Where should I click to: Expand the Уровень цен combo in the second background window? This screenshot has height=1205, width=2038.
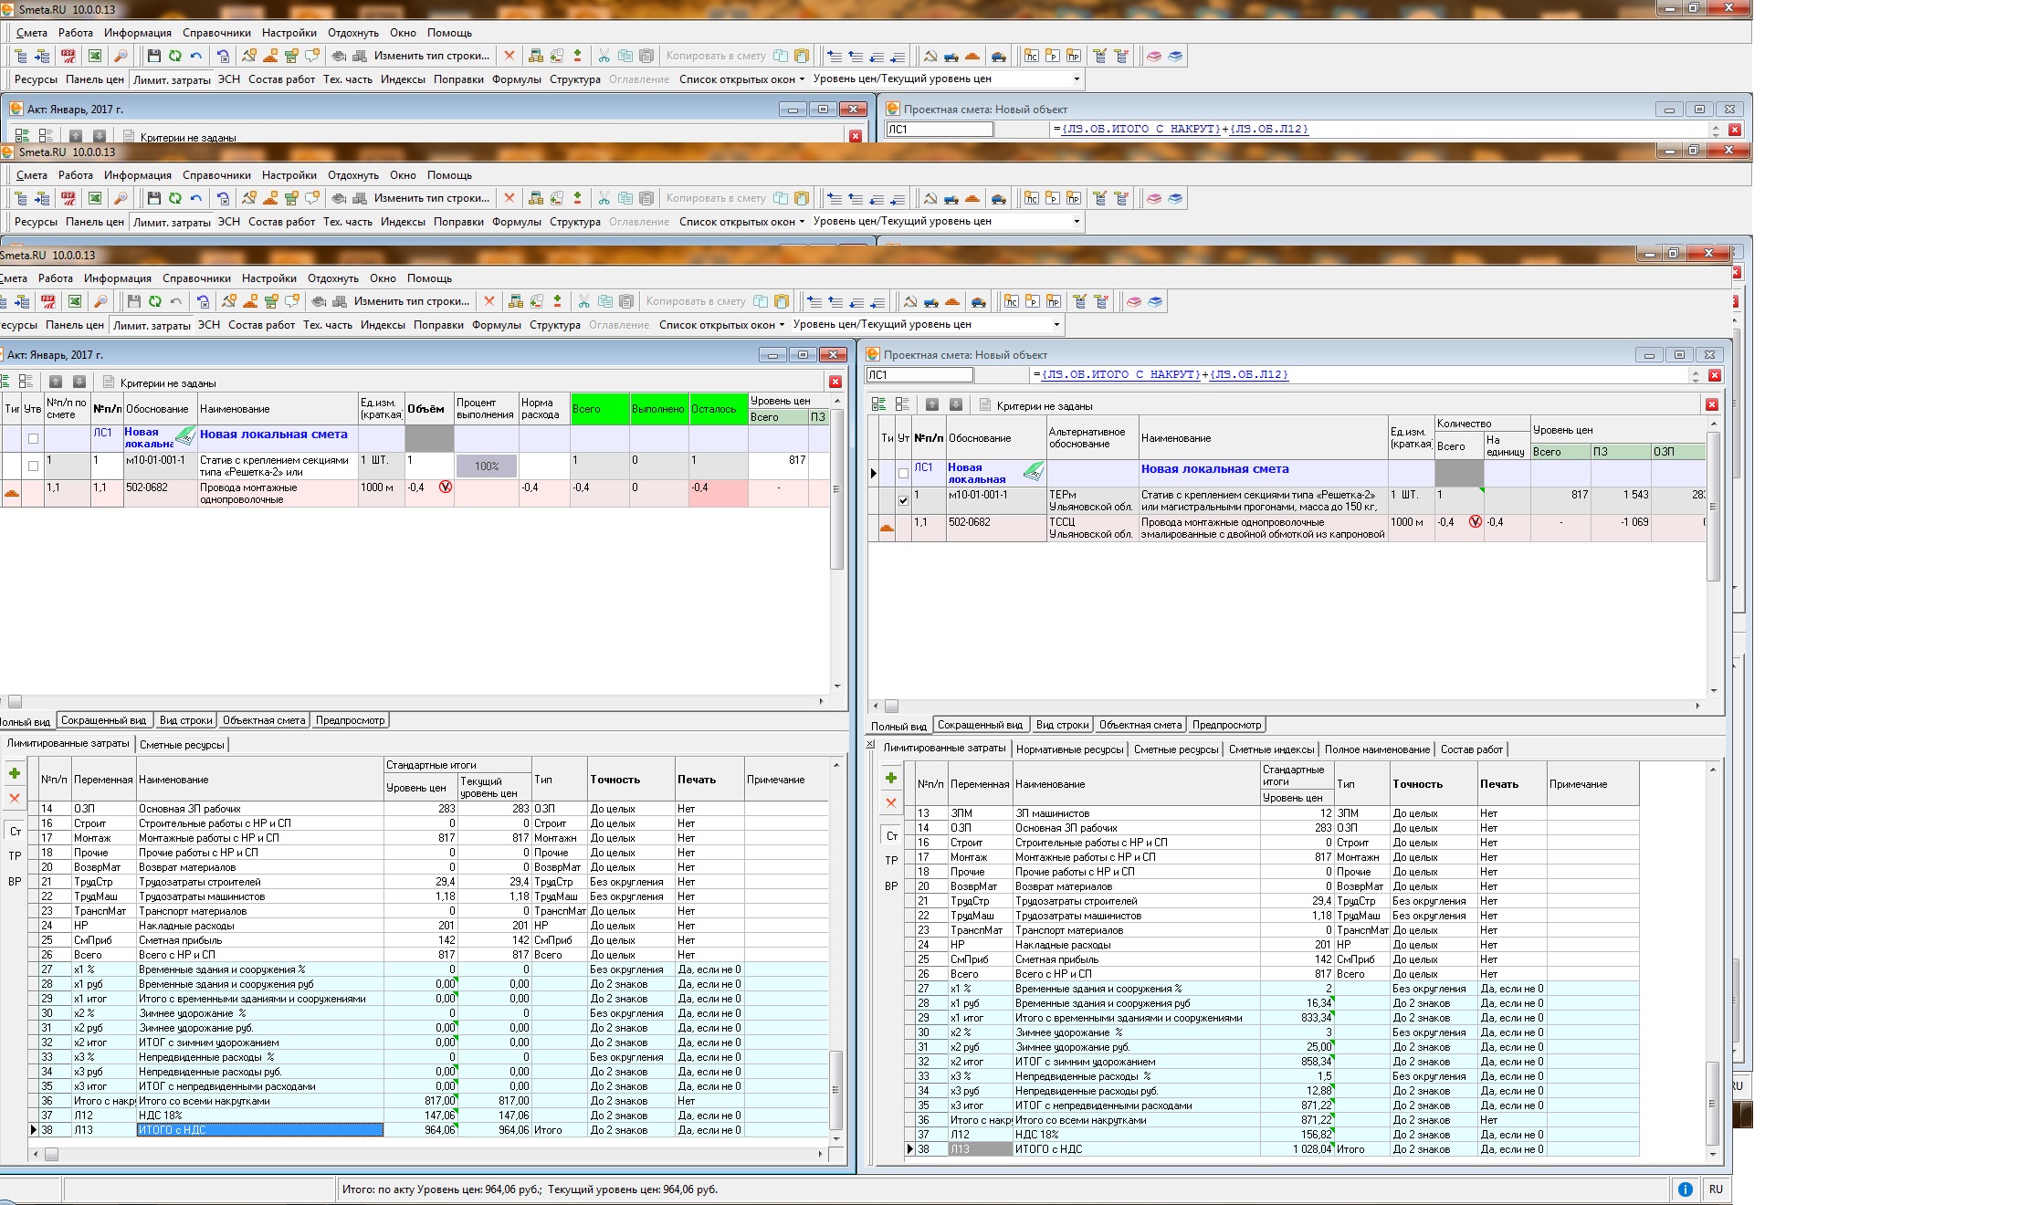(1077, 222)
